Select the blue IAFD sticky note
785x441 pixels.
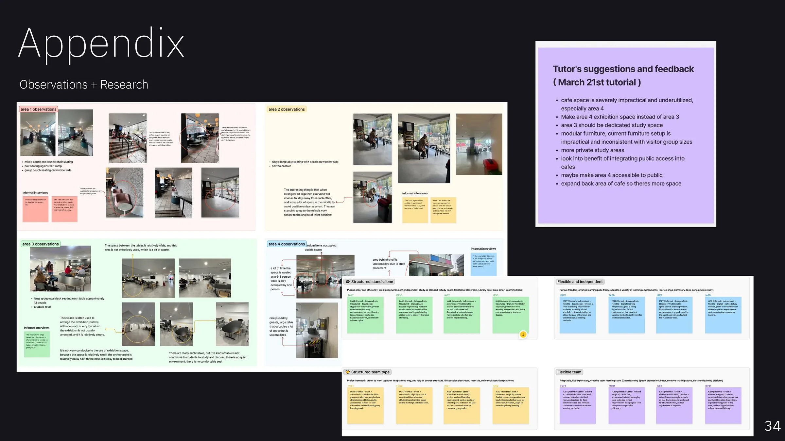coord(723,315)
